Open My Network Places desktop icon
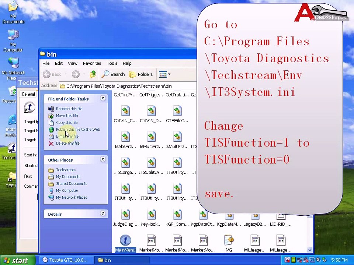The width and height of the screenshot is (354, 265). pyautogui.click(x=13, y=69)
